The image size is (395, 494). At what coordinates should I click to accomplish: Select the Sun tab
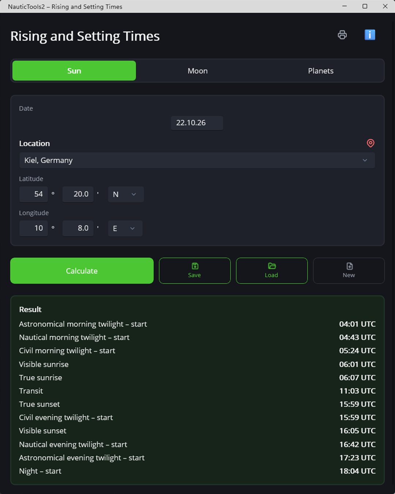(x=74, y=71)
